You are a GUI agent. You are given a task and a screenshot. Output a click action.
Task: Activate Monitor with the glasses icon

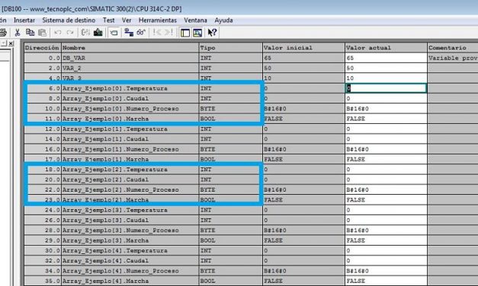coord(141,32)
